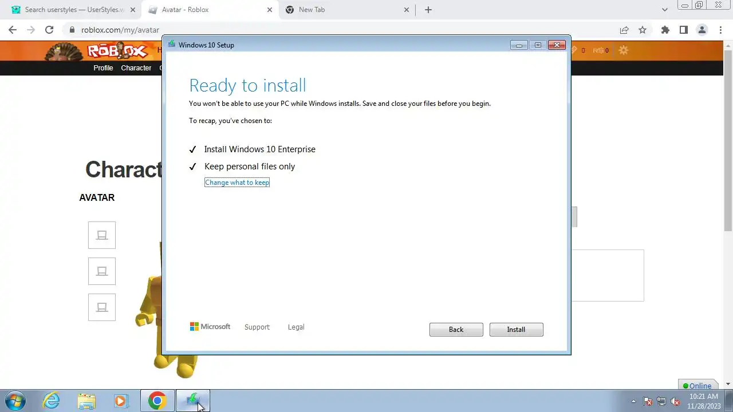Click Back in Windows 10 Setup

point(456,330)
